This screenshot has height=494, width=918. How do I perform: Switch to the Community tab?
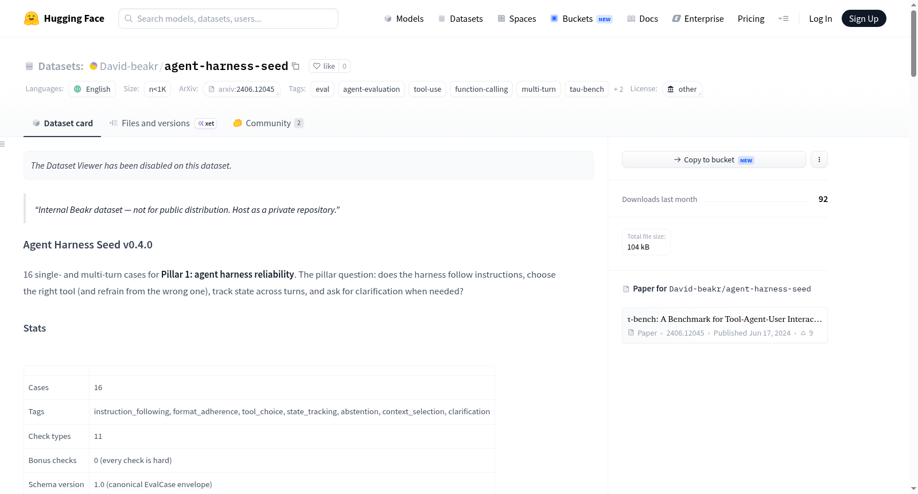coord(268,123)
